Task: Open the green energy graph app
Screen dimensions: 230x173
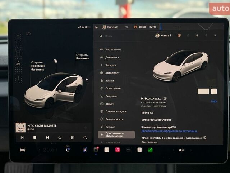Action: tap(150, 150)
